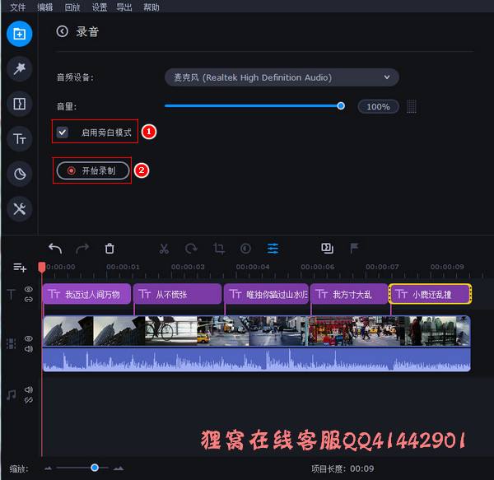Open the 音频设备 microphone dropdown

[x=282, y=77]
